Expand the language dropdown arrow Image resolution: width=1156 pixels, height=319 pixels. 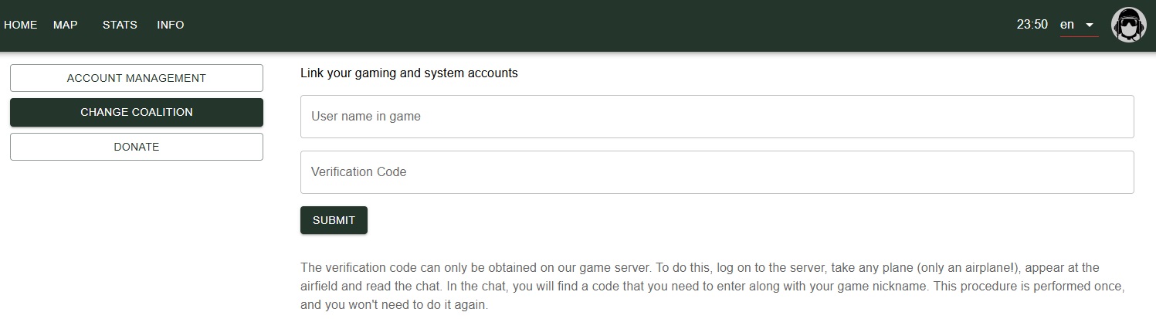click(1090, 25)
